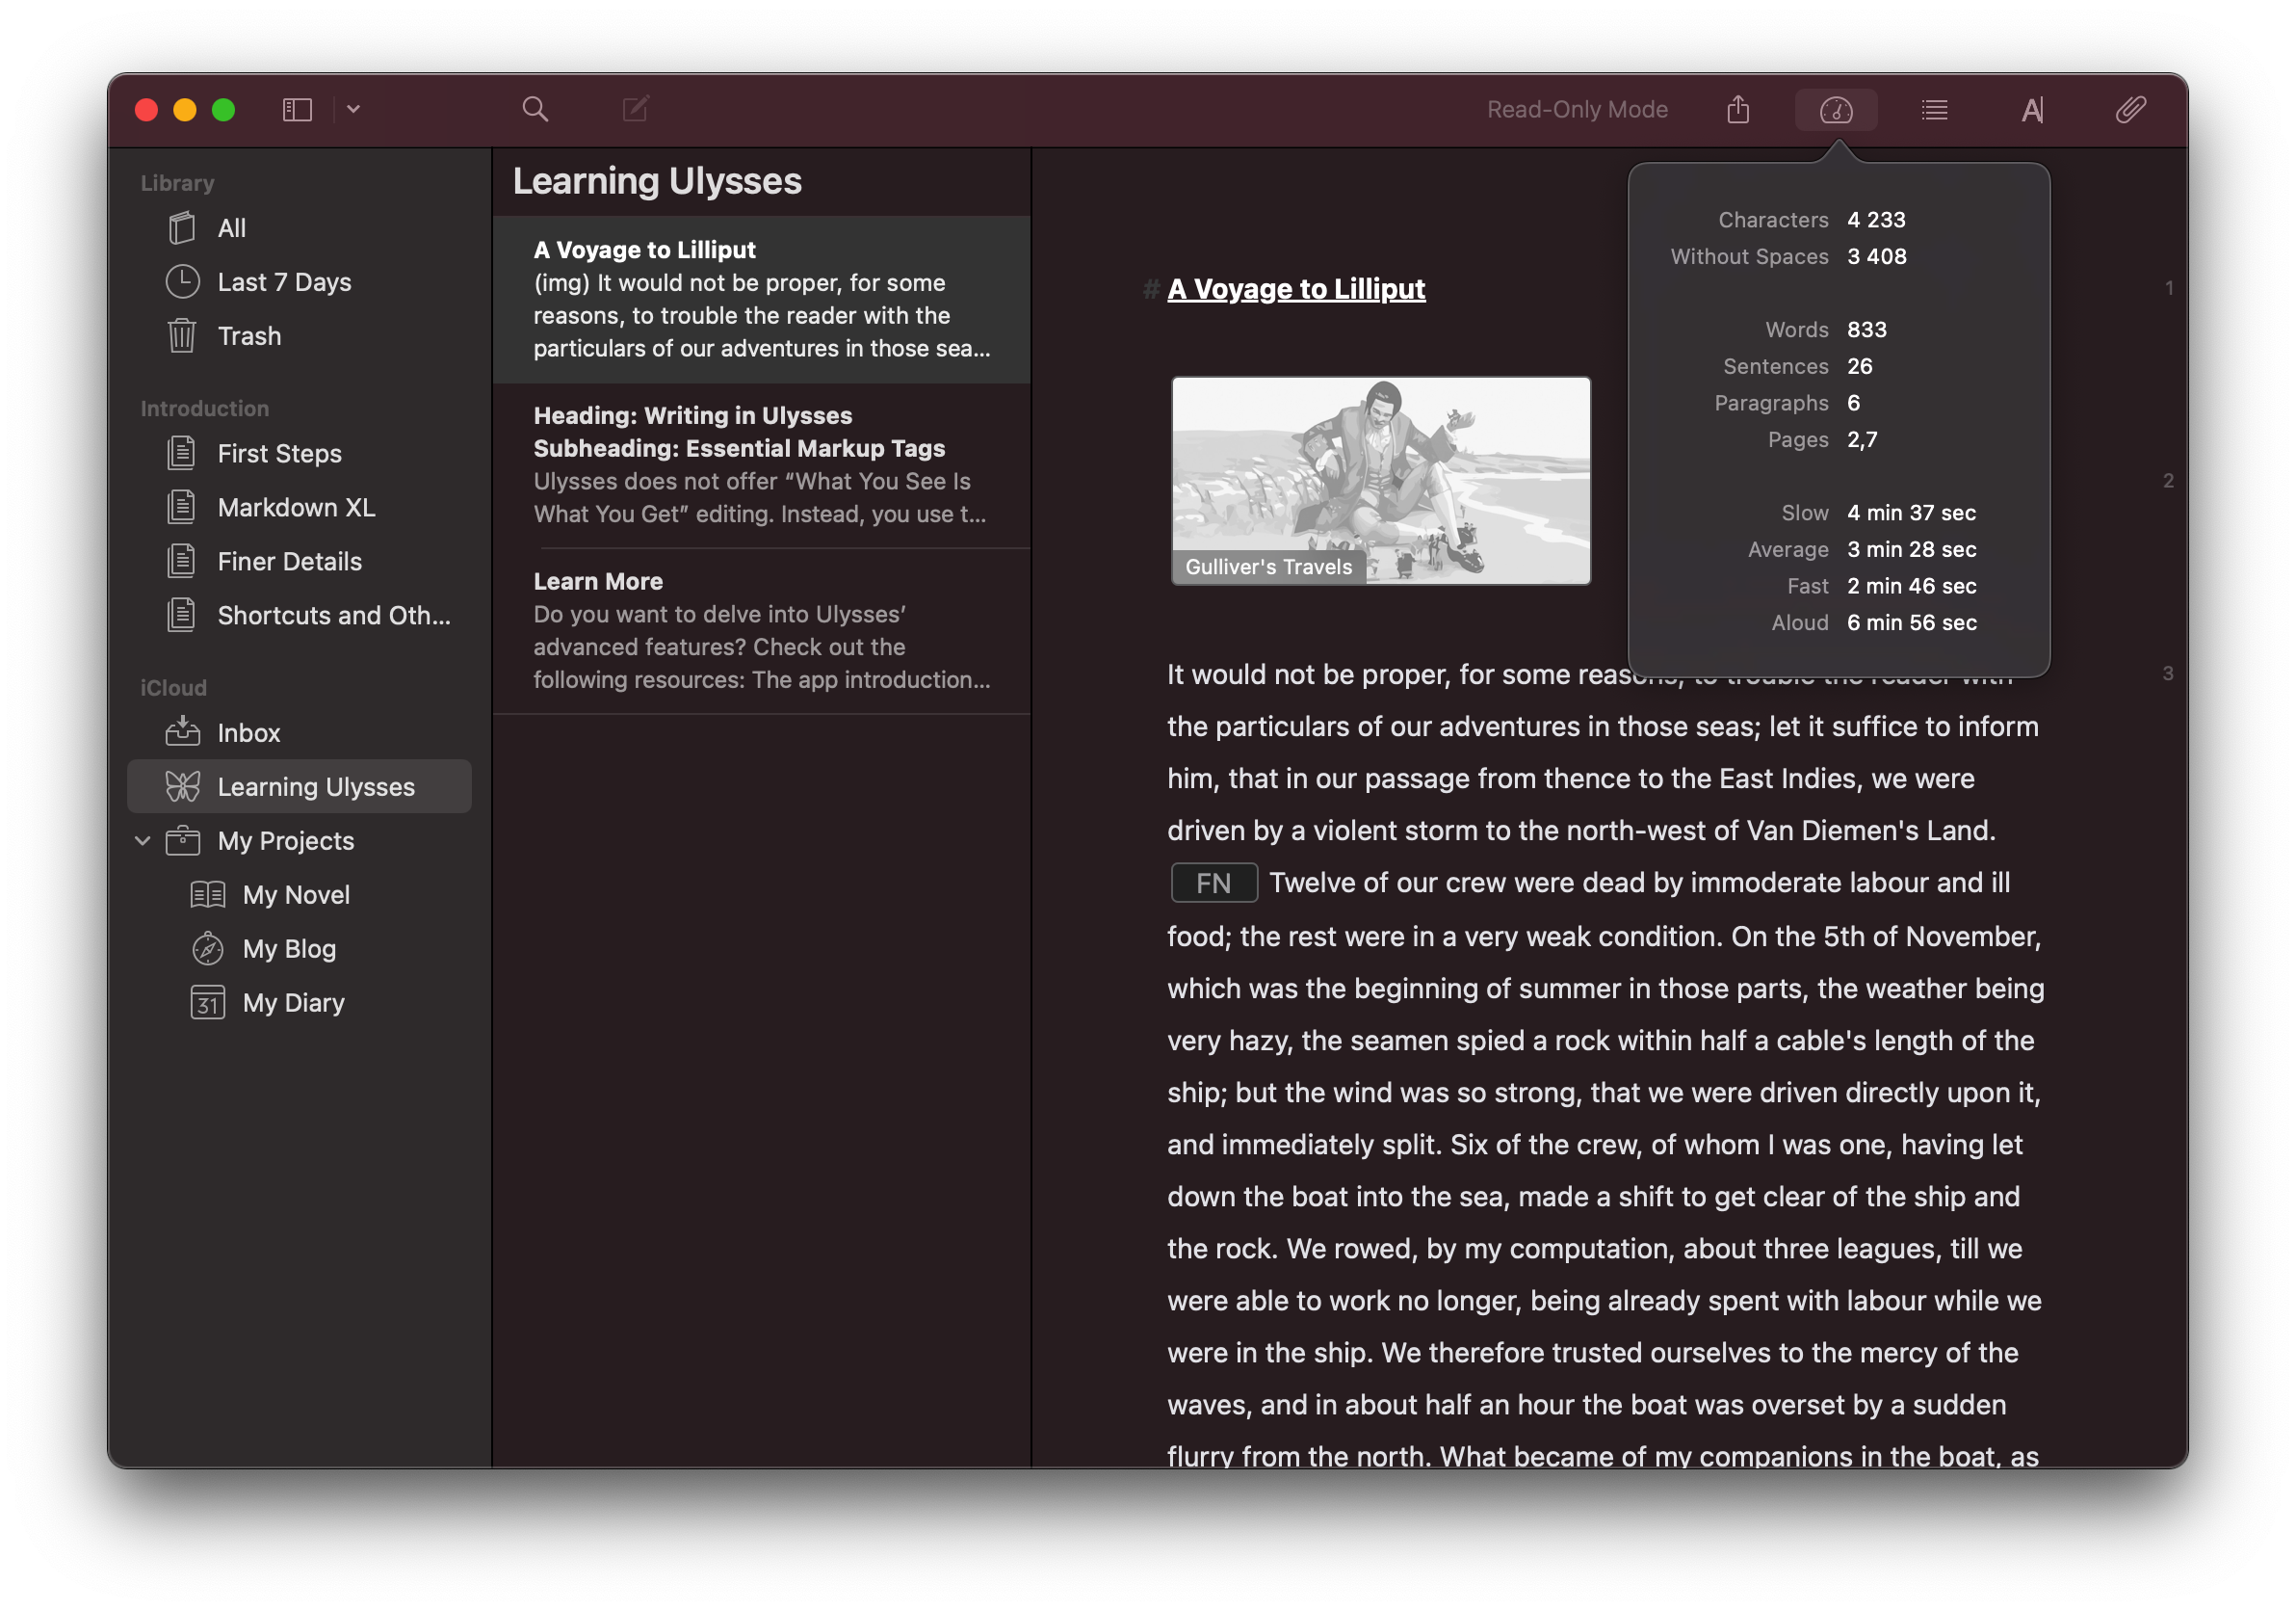
Task: Open My Diary calendar group
Action: point(293,1003)
